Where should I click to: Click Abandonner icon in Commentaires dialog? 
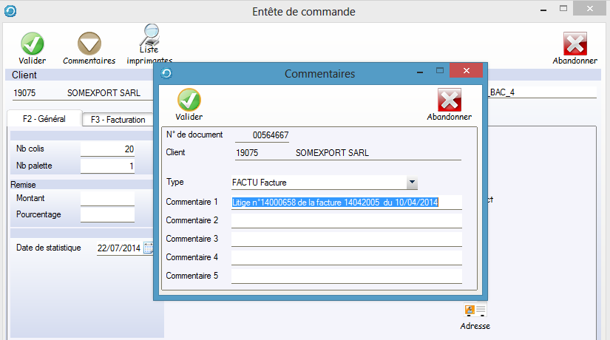pyautogui.click(x=449, y=101)
